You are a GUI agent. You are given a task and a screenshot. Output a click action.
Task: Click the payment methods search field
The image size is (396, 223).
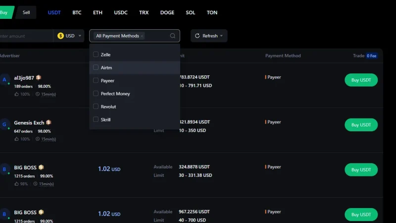135,36
